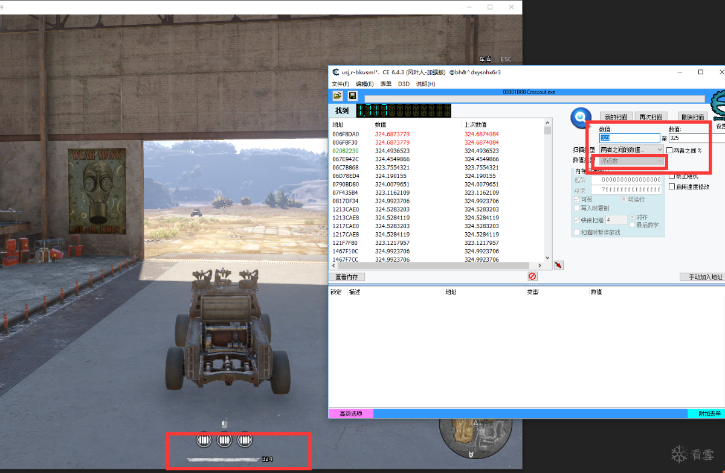Select result row with address 06D78ED4
The image size is (725, 473).
pyautogui.click(x=436, y=176)
